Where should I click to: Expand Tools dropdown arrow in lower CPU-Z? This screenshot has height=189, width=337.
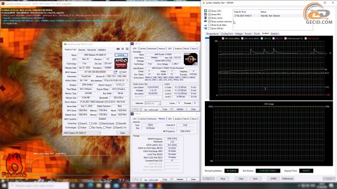click(171, 179)
